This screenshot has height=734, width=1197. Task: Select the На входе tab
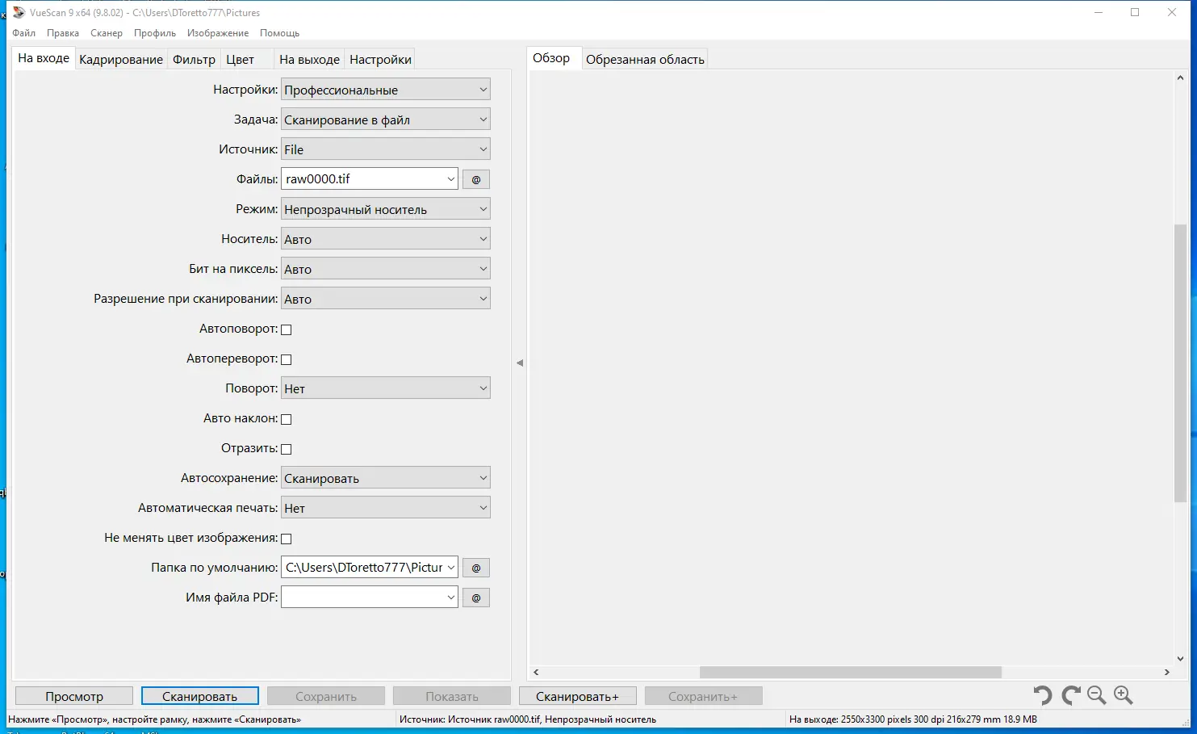pos(44,58)
